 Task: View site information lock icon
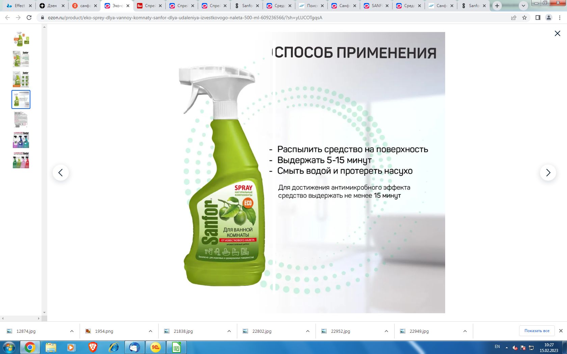(x=43, y=18)
